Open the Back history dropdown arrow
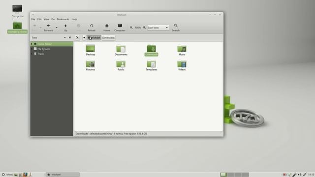Screen dimensions: 315x177 point(40,28)
